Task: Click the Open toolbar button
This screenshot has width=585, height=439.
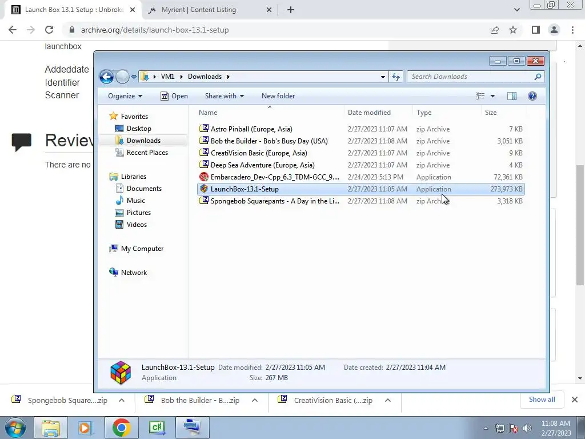Action: pos(174,96)
